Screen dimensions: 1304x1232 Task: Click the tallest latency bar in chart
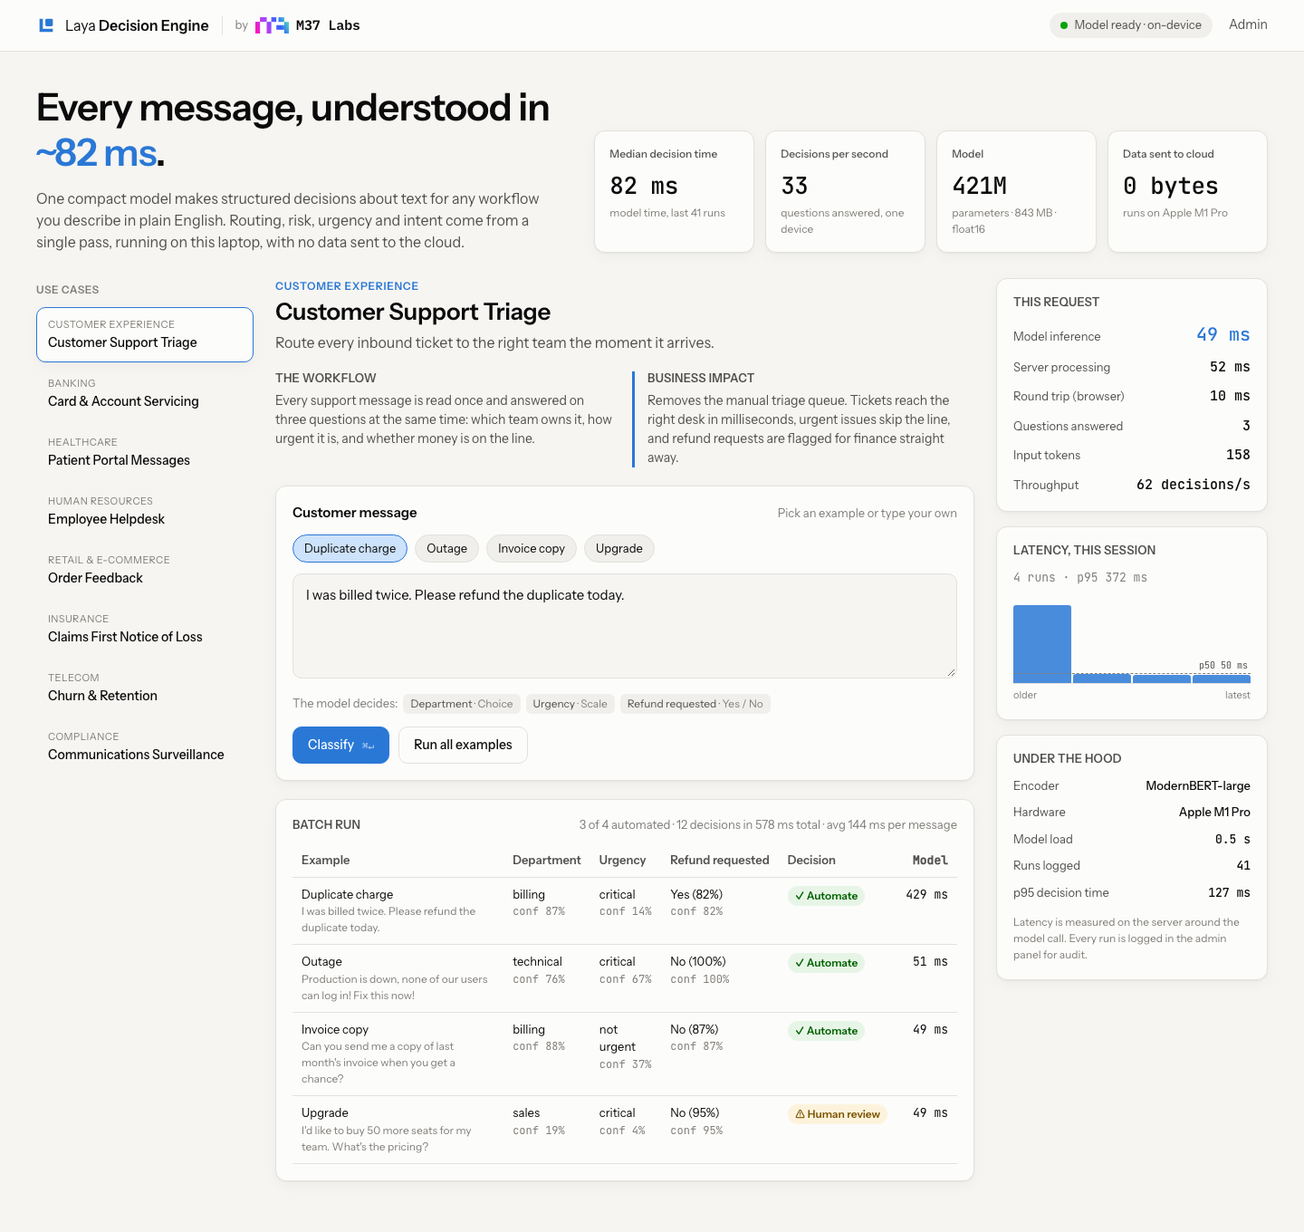pos(1042,644)
